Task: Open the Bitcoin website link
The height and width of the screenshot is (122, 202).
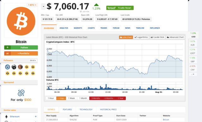Action: click(x=166, y=120)
